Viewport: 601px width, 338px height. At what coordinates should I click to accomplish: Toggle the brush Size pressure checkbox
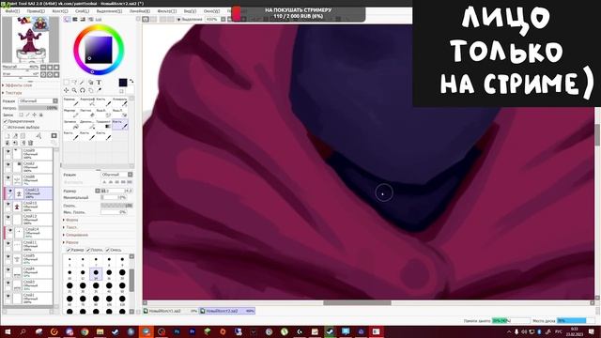click(x=69, y=250)
